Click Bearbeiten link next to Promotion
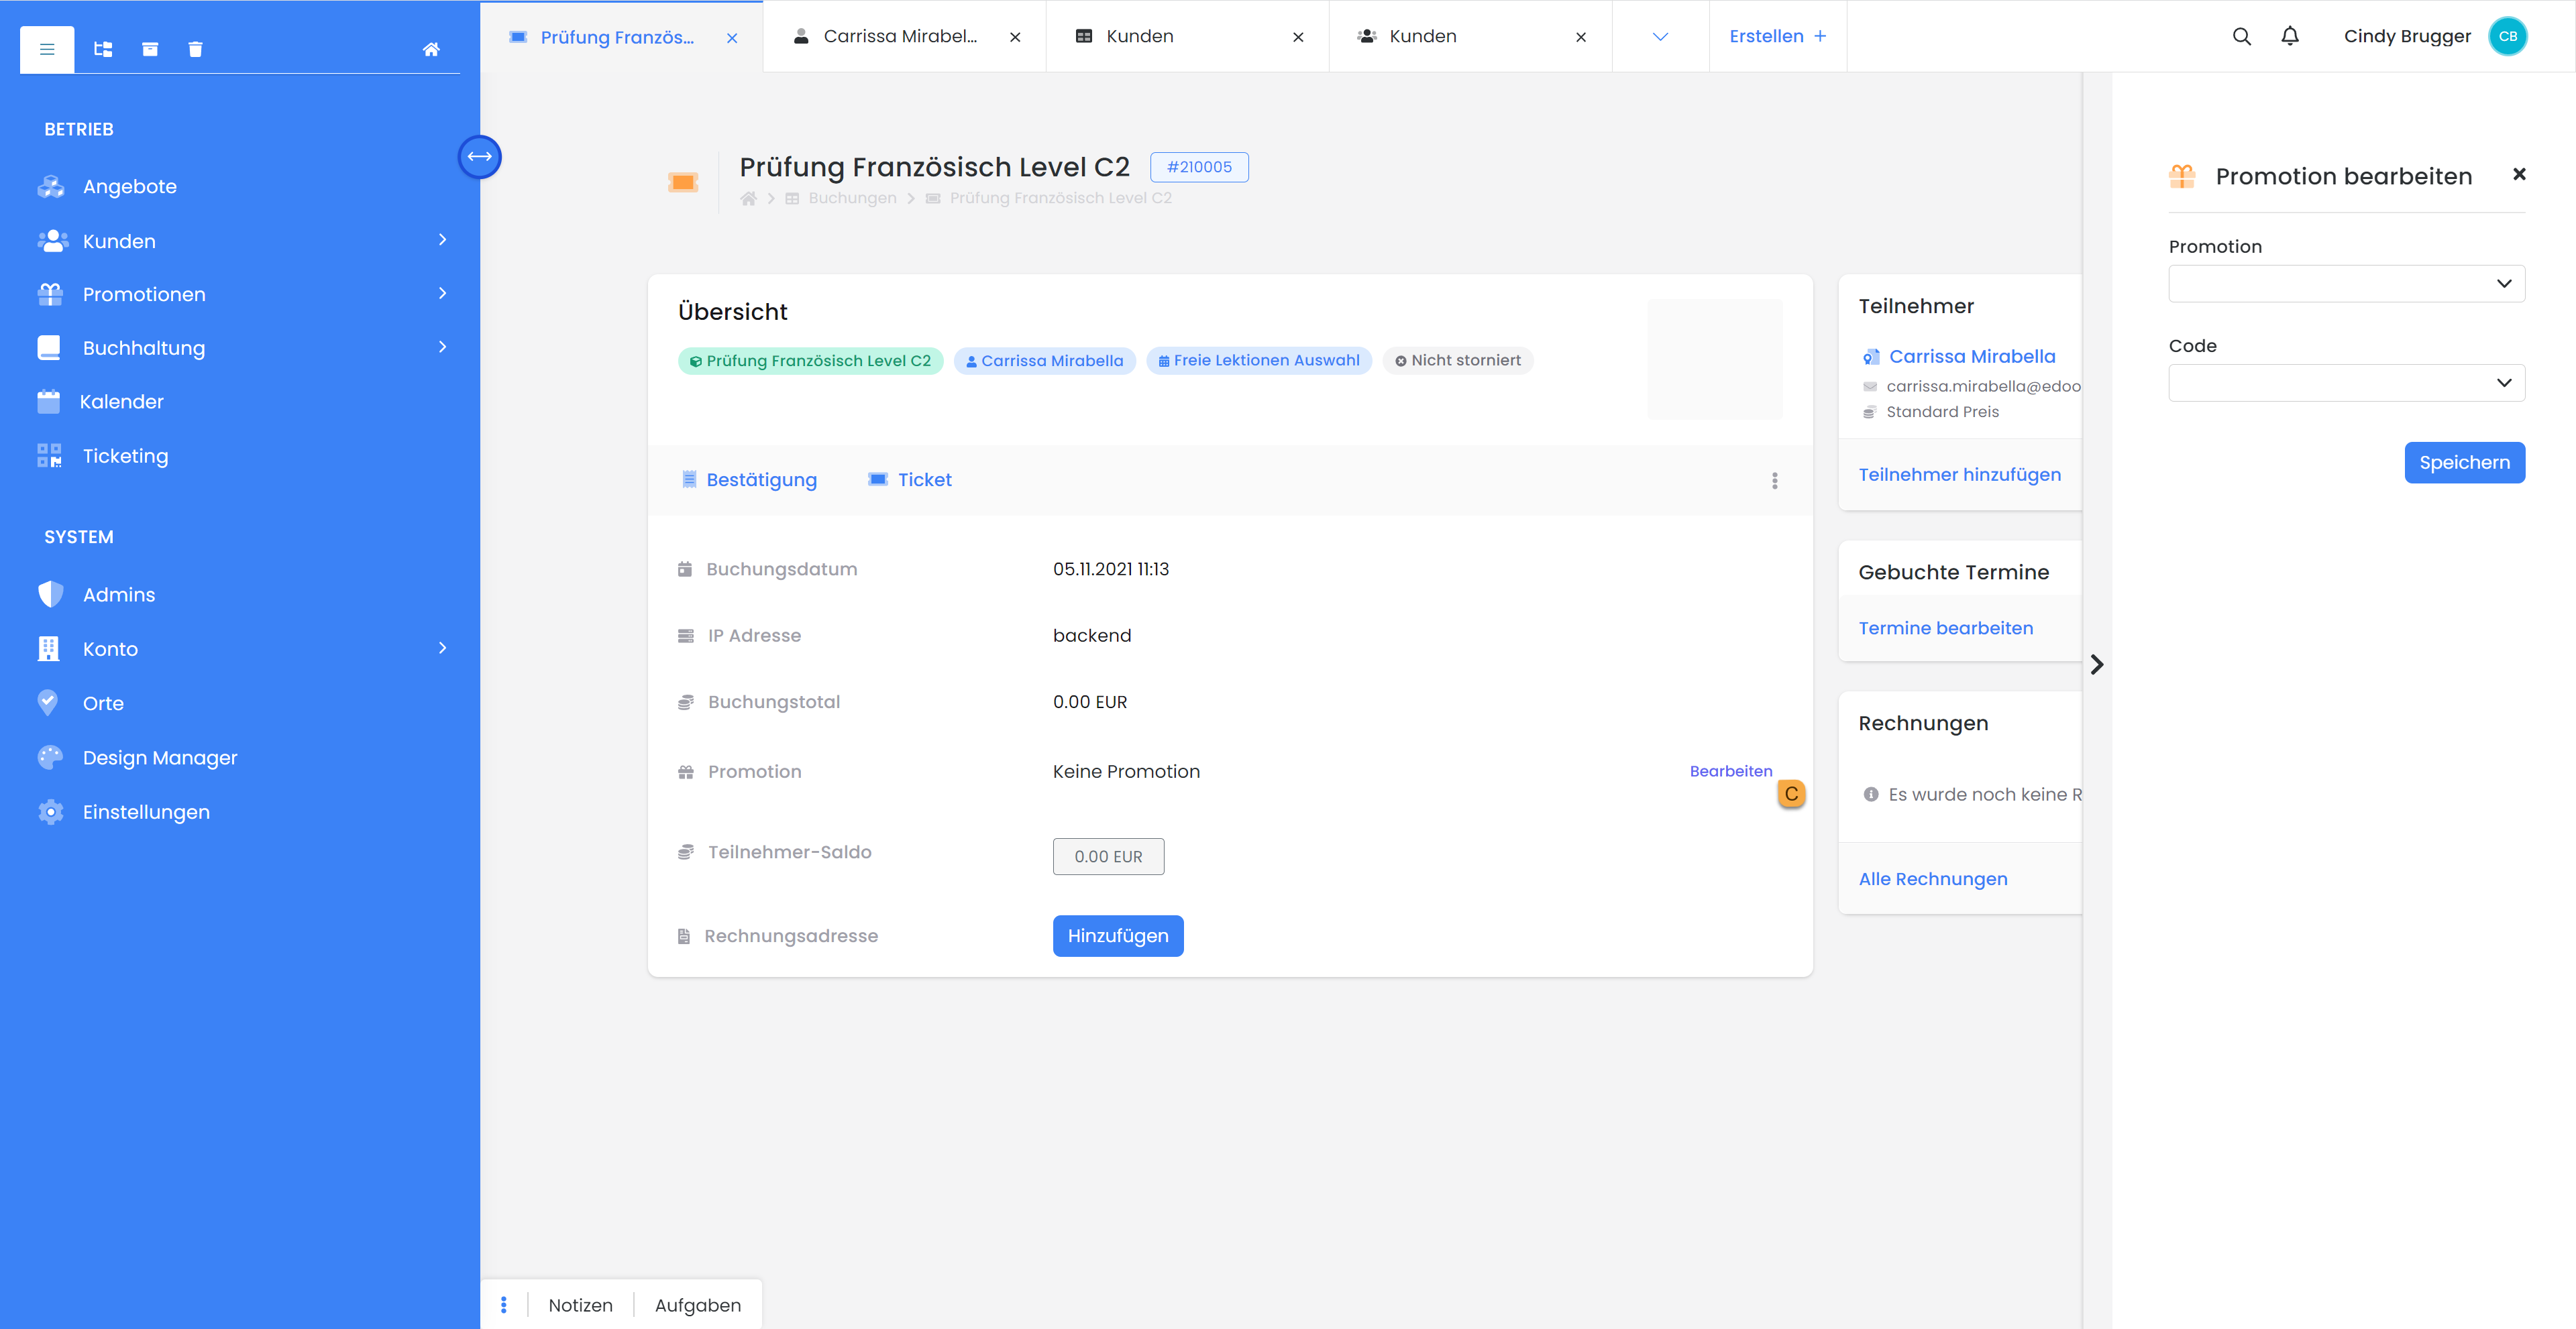 coord(1730,771)
